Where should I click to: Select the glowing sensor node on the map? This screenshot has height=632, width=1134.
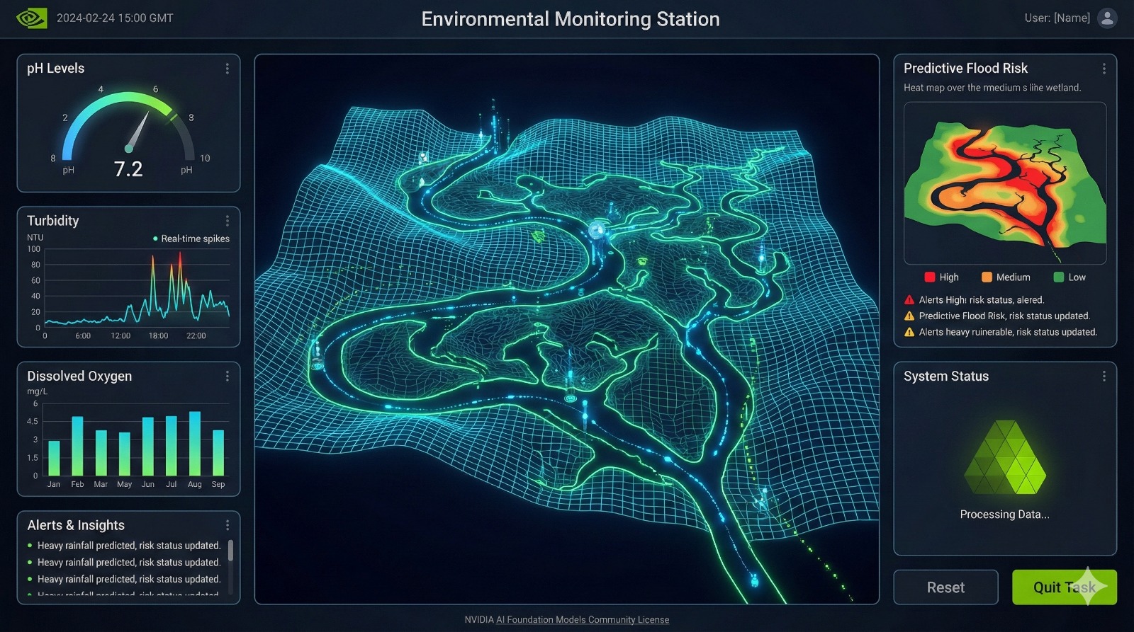click(597, 229)
